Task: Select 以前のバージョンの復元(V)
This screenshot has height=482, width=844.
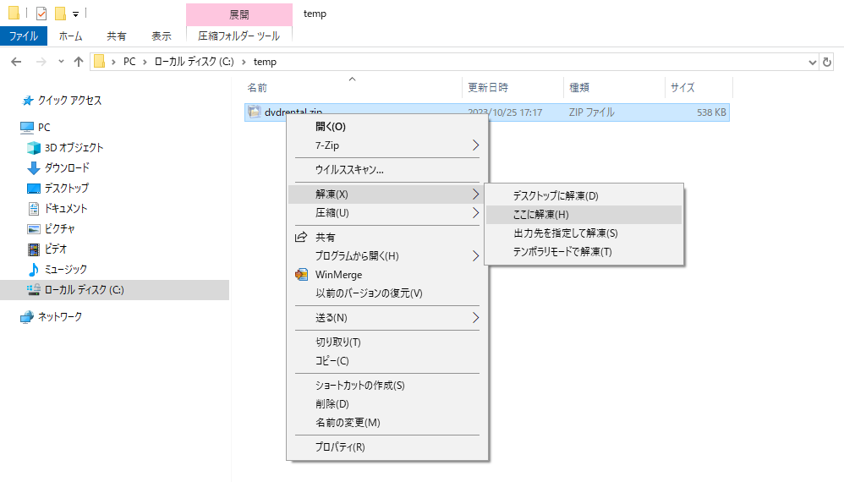Action: [387, 293]
